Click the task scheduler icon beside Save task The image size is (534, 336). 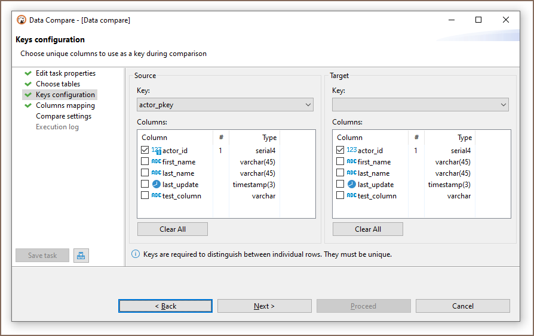pyautogui.click(x=81, y=256)
